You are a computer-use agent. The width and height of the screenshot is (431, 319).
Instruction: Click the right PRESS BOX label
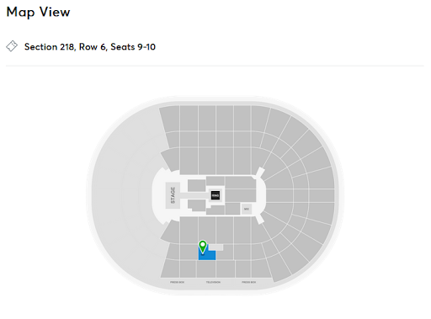(249, 282)
